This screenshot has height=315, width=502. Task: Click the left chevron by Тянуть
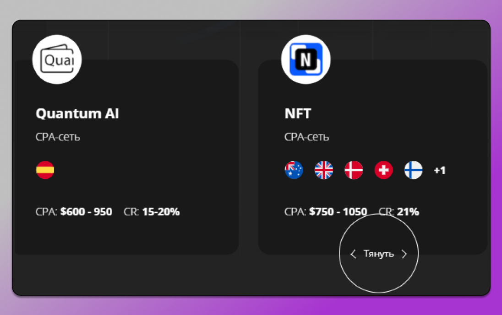[x=353, y=254]
